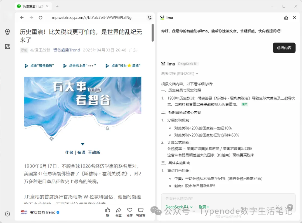Click the add-to-knowledge-base icon beside the URL

coord(150,18)
